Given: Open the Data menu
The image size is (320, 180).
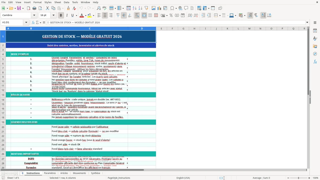Looking at the screenshot, I should pyautogui.click(x=66, y=2).
